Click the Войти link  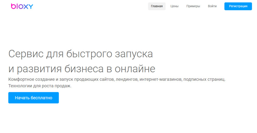point(212,6)
